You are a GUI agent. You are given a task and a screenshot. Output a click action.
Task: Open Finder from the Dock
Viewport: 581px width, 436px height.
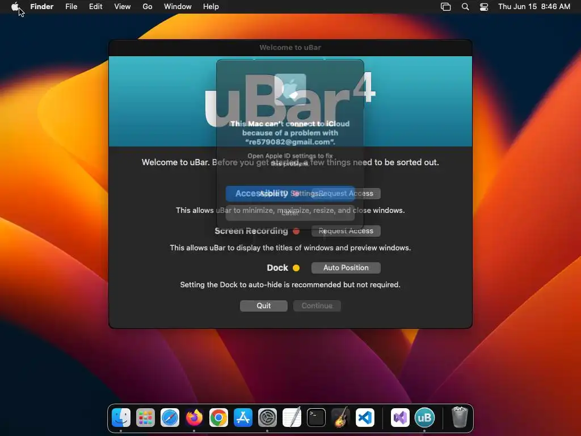(121, 418)
